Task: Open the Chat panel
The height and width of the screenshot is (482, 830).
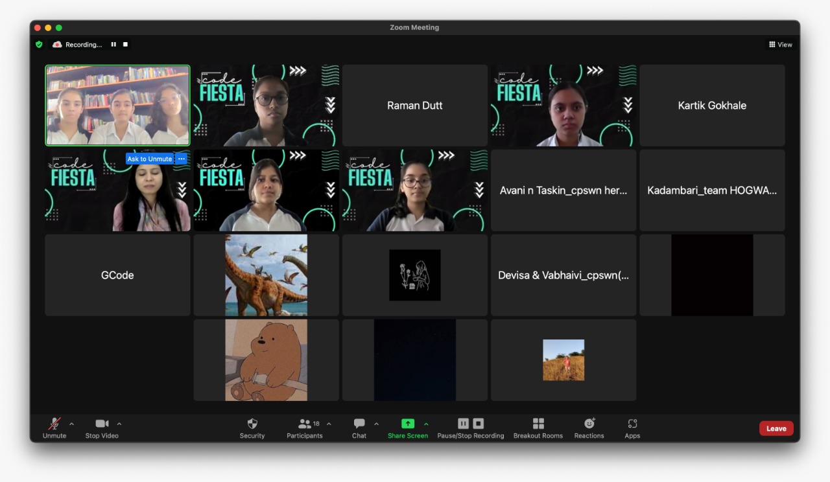Action: (359, 428)
